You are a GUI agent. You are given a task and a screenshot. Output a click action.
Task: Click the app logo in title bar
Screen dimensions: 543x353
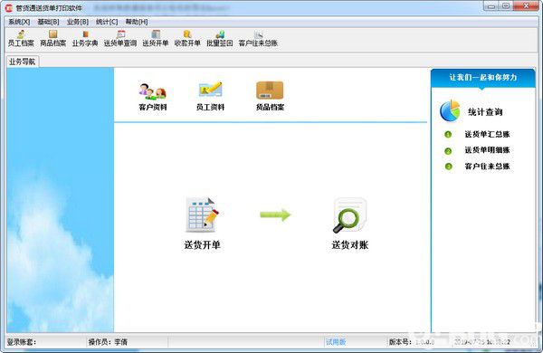[x=9, y=7]
